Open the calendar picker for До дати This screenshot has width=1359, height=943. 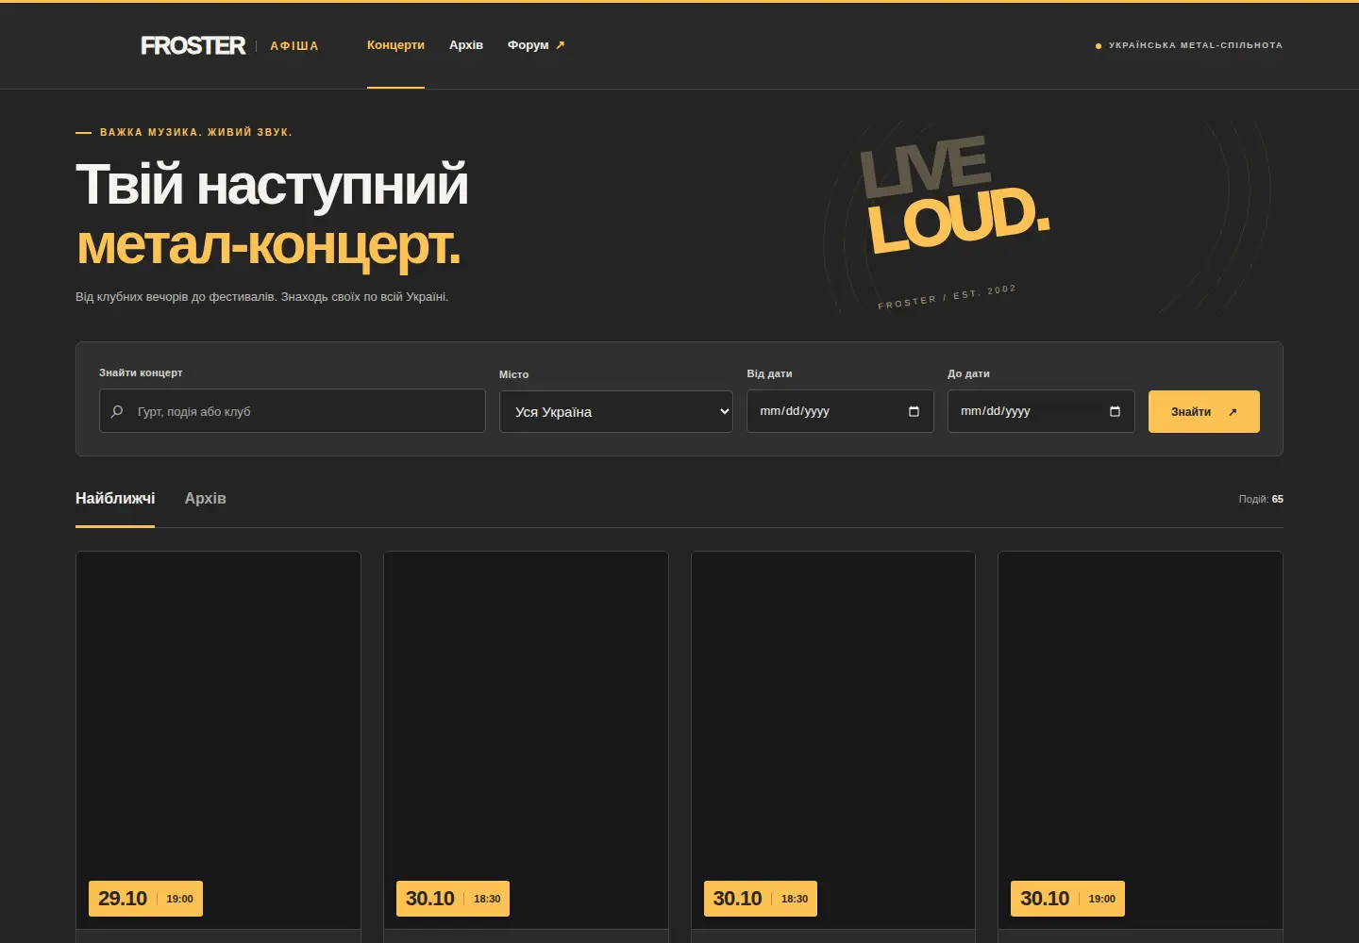[1115, 411]
